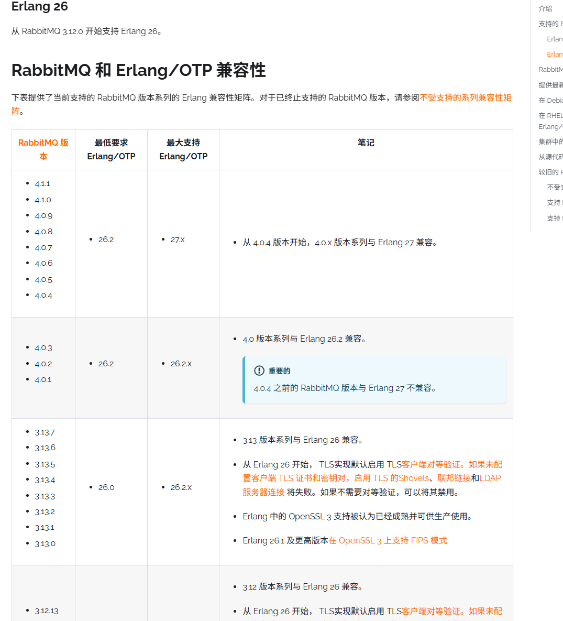Click minimum value 26.2 in the 4.0.3 row

point(106,364)
